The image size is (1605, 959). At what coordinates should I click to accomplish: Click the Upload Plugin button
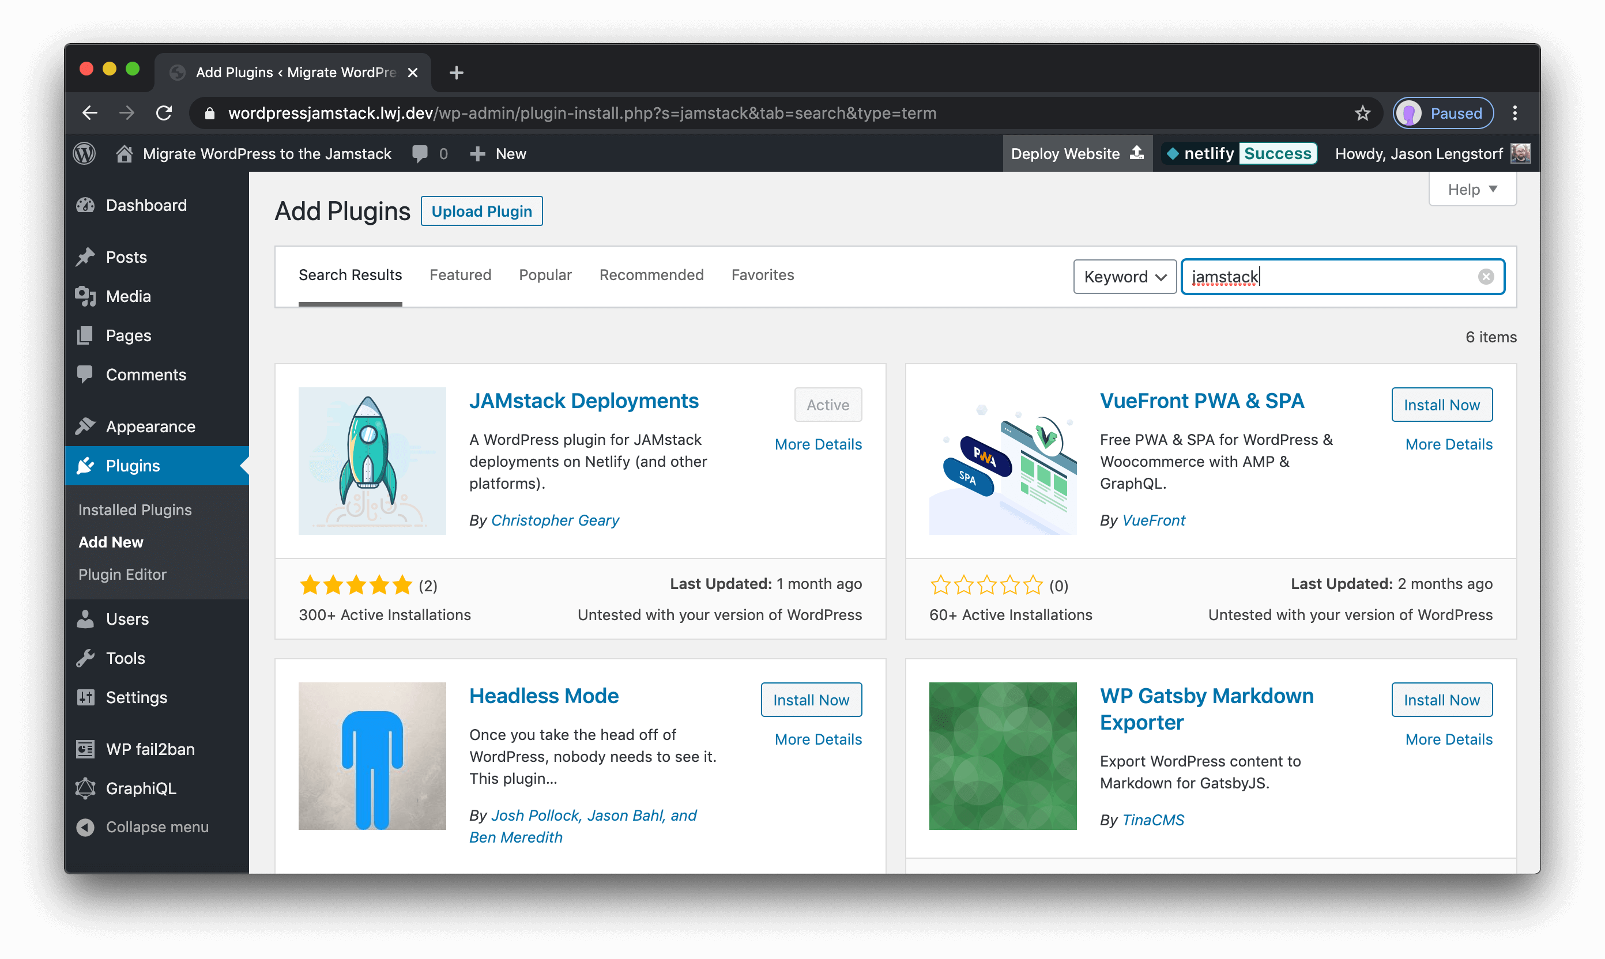coord(481,211)
